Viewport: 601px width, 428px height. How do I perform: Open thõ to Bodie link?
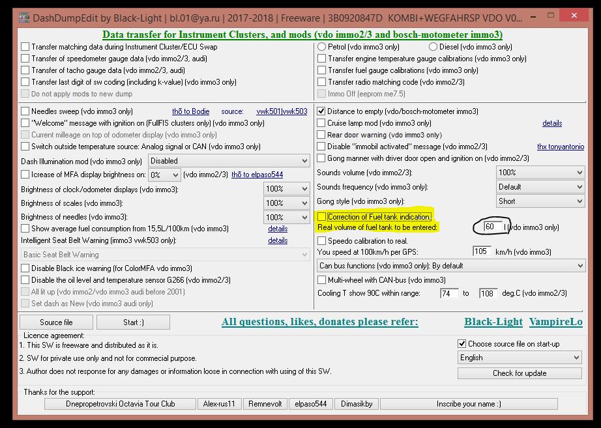pos(190,111)
